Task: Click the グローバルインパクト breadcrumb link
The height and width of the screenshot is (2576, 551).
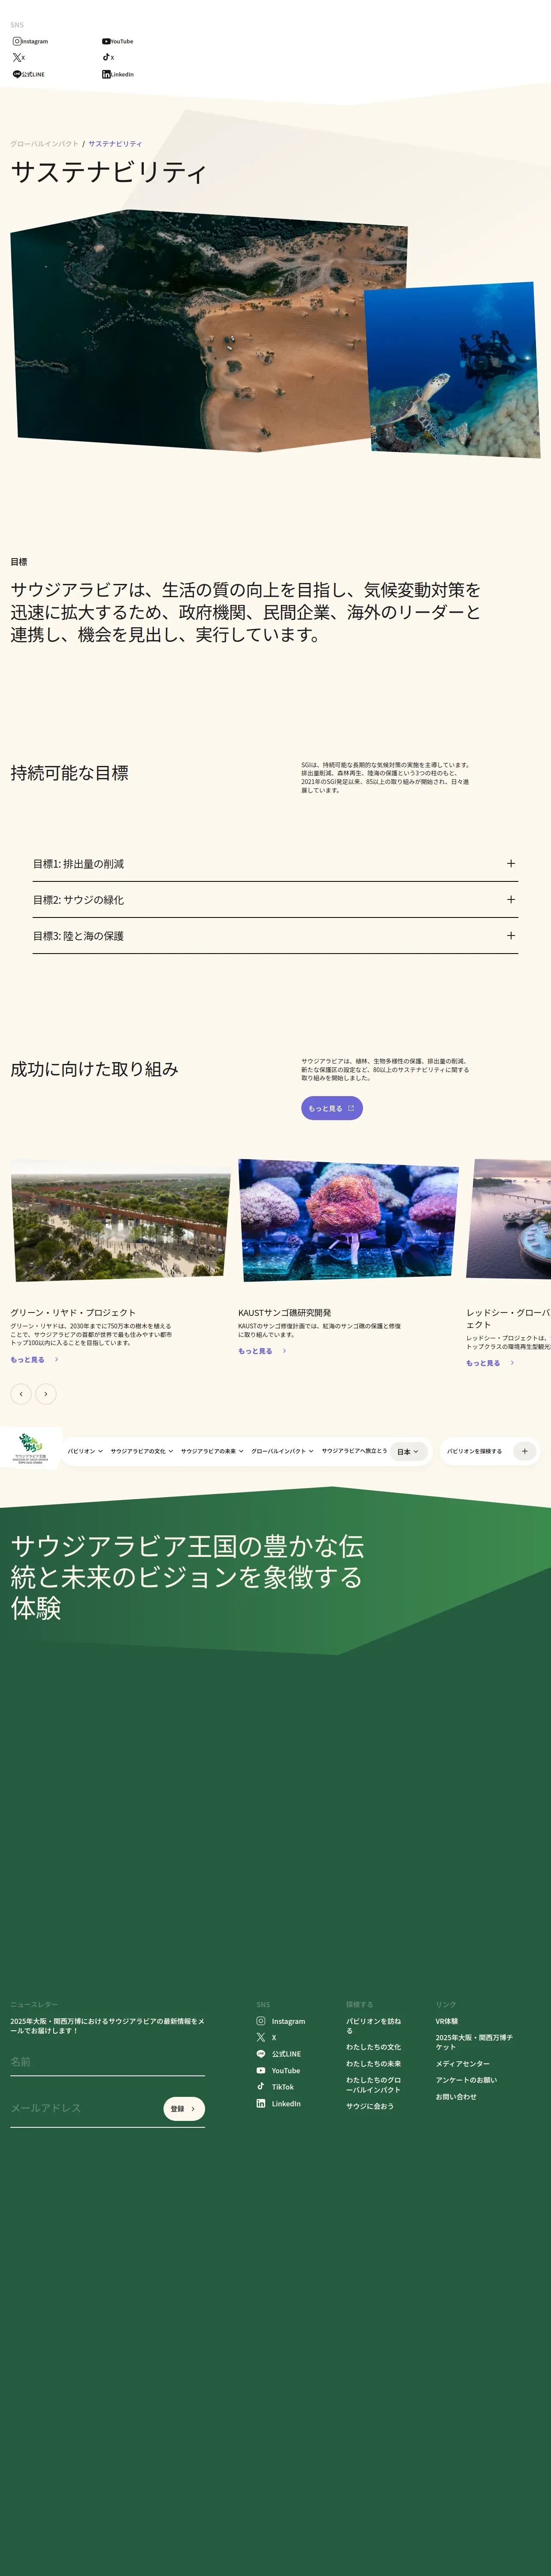Action: tap(44, 144)
